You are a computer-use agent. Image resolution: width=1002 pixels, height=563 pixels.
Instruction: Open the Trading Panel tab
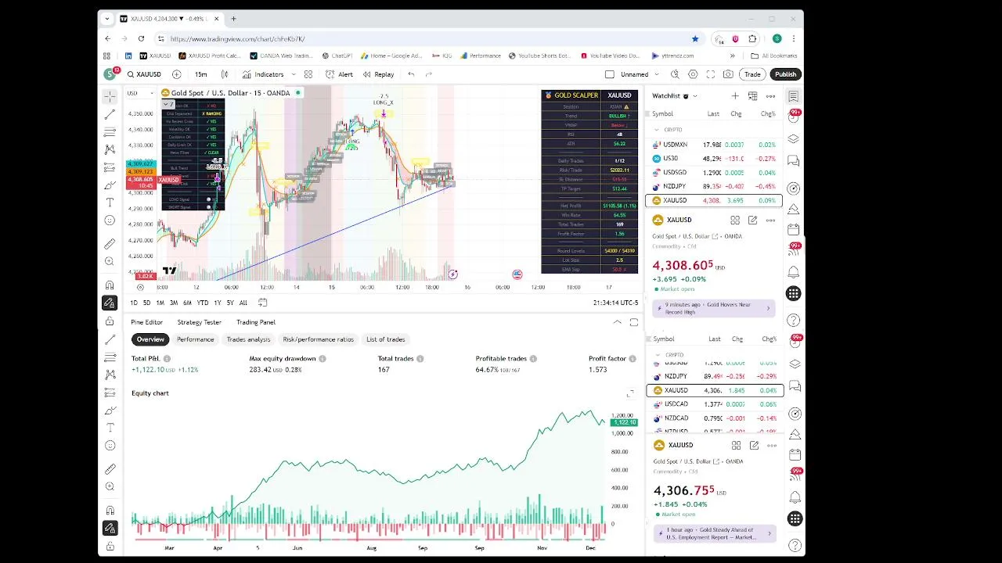point(256,322)
